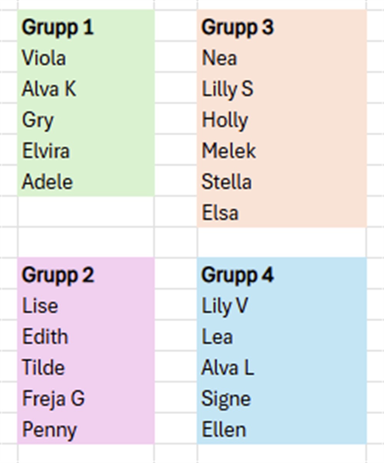Click the cell containing Nea
384x463 pixels.
point(220,58)
